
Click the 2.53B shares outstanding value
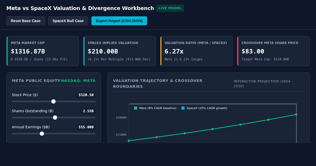(x=88, y=111)
